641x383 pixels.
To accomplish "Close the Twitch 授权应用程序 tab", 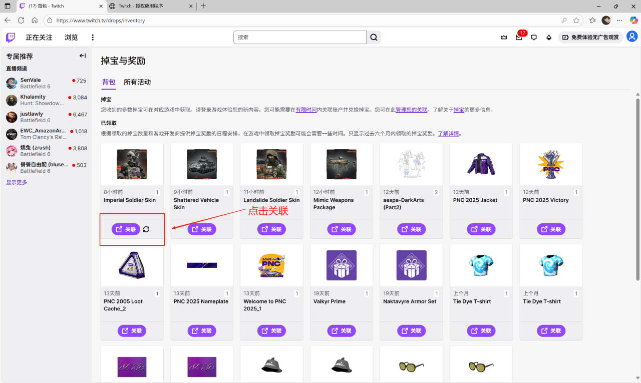I will (x=190, y=6).
